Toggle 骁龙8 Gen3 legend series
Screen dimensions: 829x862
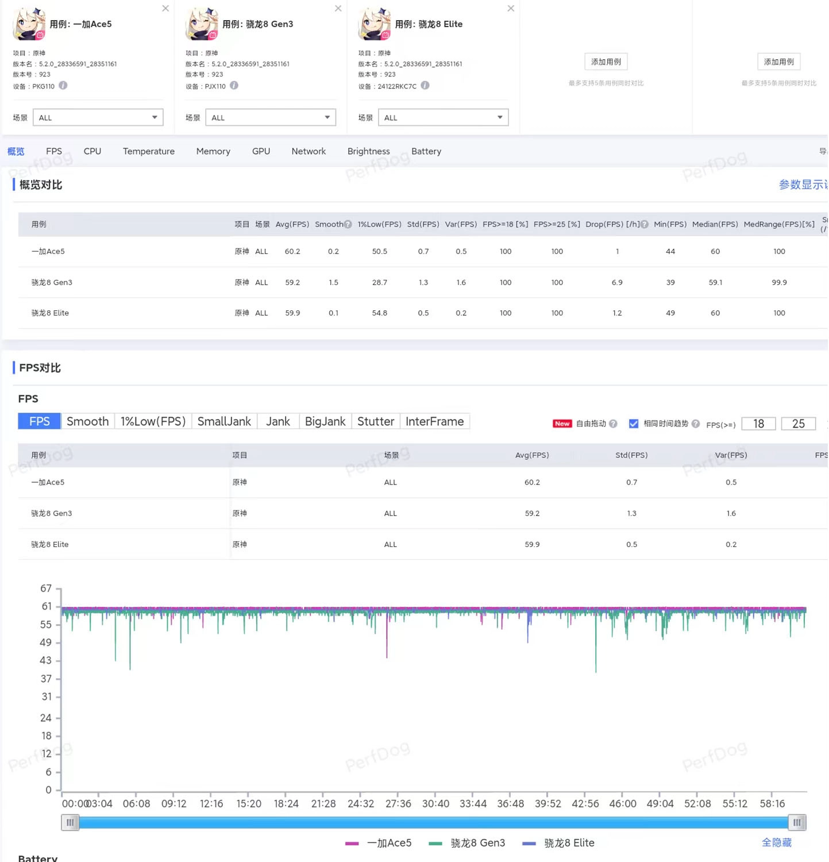click(467, 844)
